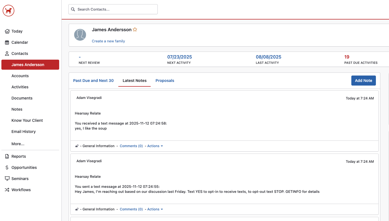389x221 pixels.
Task: Click the Calendar icon in sidebar
Action: pyautogui.click(x=7, y=42)
